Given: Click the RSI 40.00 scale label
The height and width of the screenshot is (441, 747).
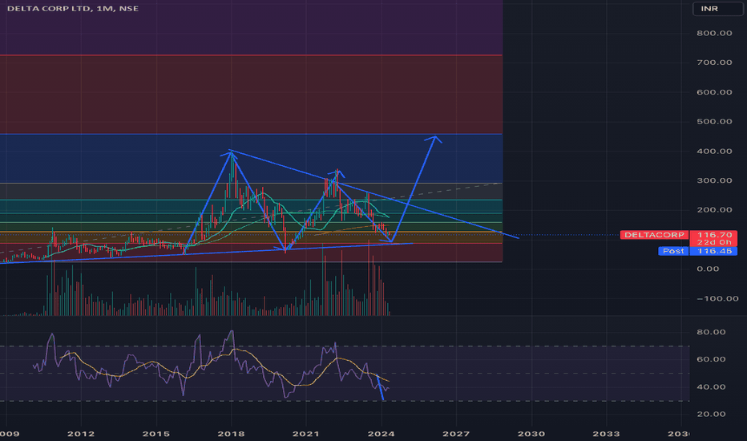Looking at the screenshot, I should (711, 386).
